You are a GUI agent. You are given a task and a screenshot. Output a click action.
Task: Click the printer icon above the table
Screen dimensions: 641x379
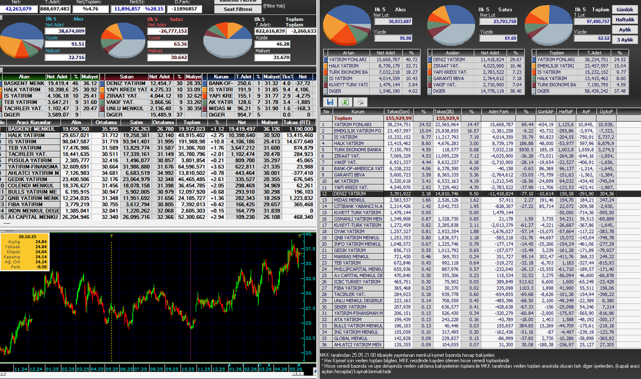tap(361, 102)
